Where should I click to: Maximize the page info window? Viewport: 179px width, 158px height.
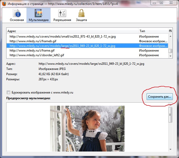pos(161,3)
